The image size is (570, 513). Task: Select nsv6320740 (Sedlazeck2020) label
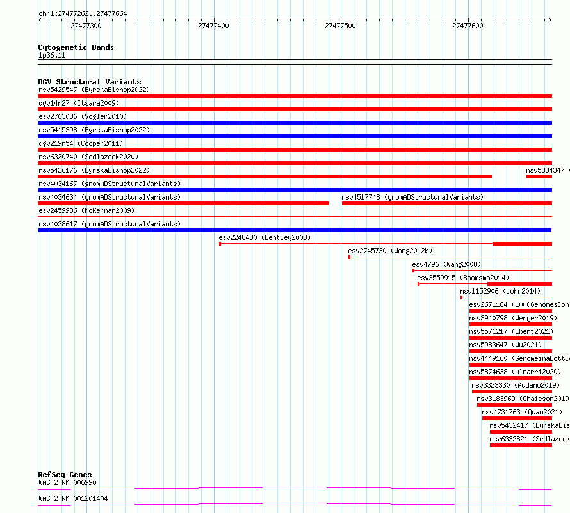[x=88, y=157]
